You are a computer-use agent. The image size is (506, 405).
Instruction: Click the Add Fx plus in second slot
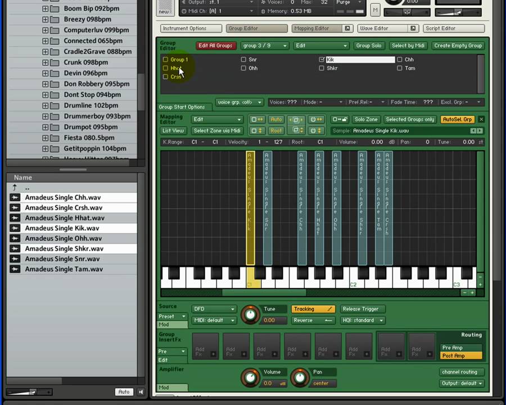(x=243, y=354)
